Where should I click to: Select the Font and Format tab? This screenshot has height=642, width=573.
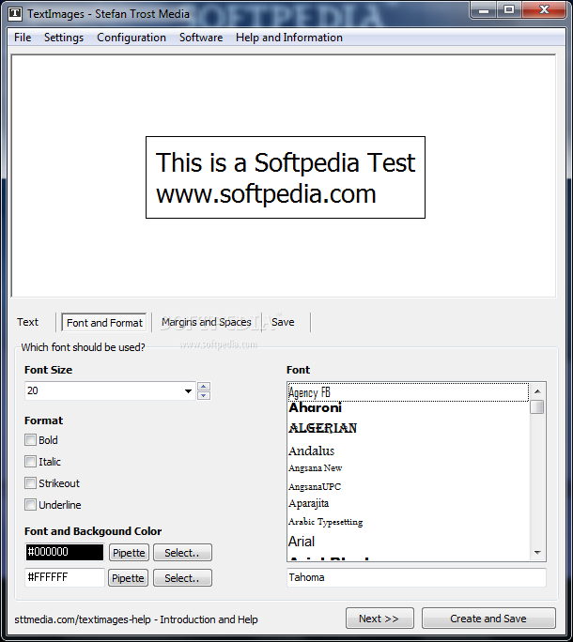pos(104,323)
